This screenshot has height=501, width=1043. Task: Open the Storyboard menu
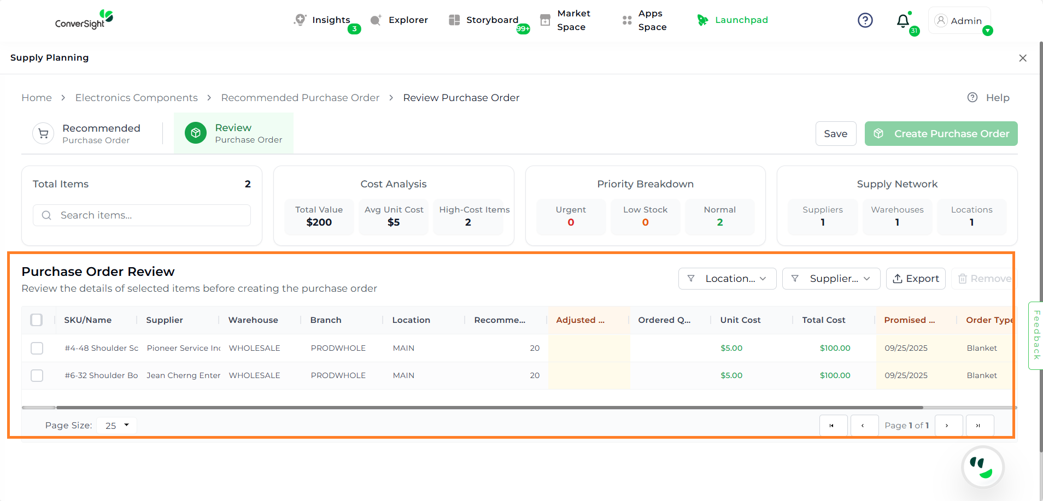[484, 20]
